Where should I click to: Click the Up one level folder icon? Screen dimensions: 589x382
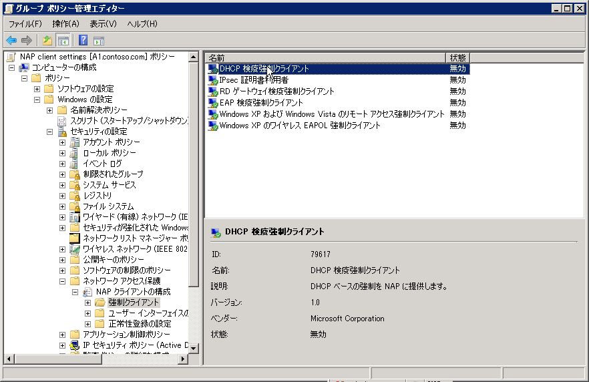point(47,40)
